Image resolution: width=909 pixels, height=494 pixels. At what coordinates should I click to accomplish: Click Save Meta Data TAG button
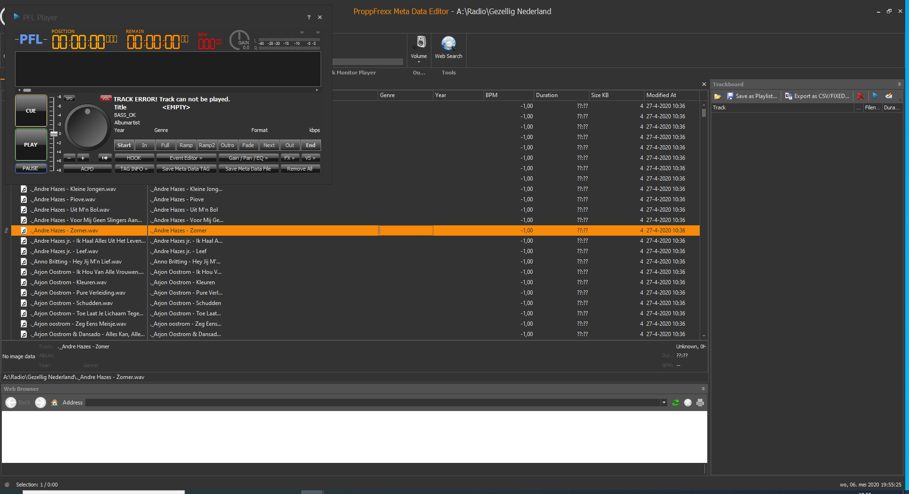pos(186,169)
